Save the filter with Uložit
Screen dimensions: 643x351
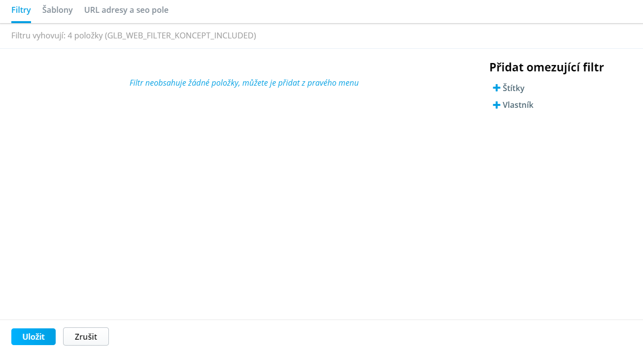click(34, 337)
